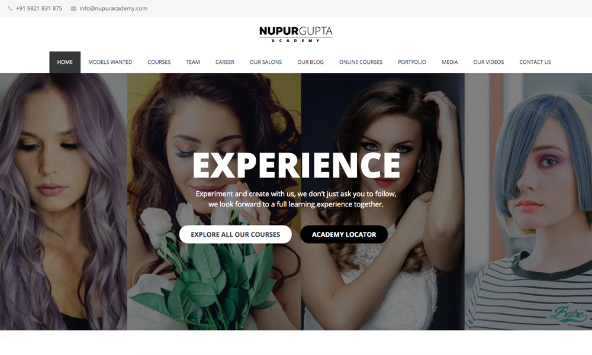Screen dimensions: 592x355
Task: Click the Experience hero headline
Action: 296,165
